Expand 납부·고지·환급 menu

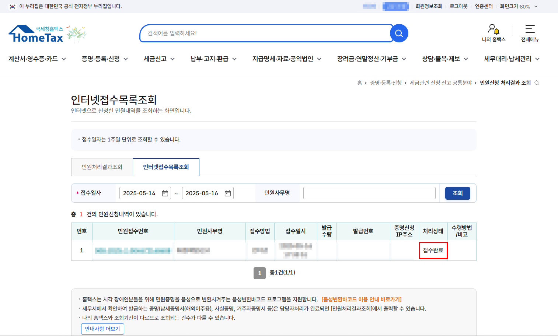tap(213, 59)
